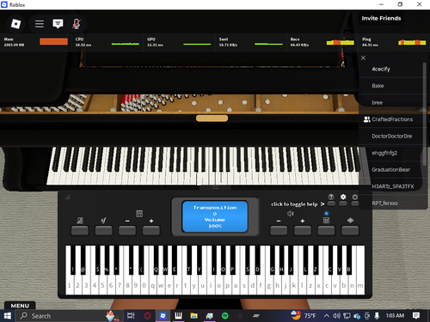
Task: Play black key labeled T
Action: pos(189,260)
